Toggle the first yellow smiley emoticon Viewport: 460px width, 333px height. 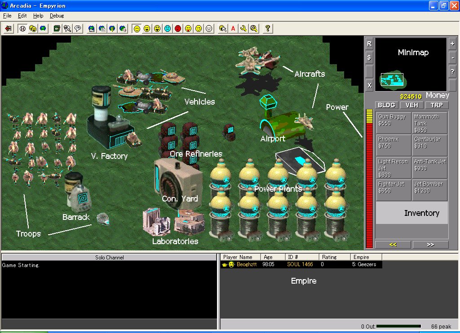pyautogui.click(x=137, y=28)
